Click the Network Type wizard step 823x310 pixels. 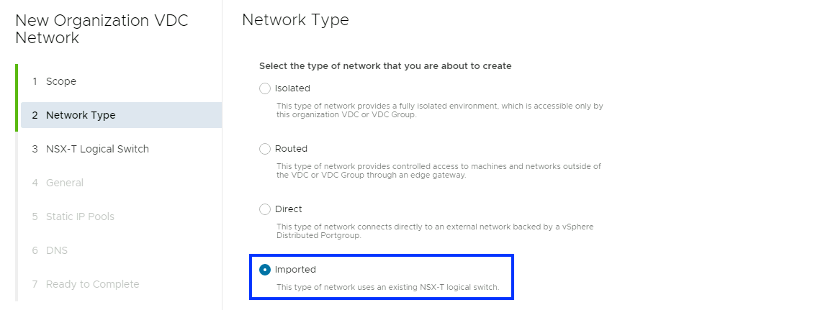[x=80, y=115]
